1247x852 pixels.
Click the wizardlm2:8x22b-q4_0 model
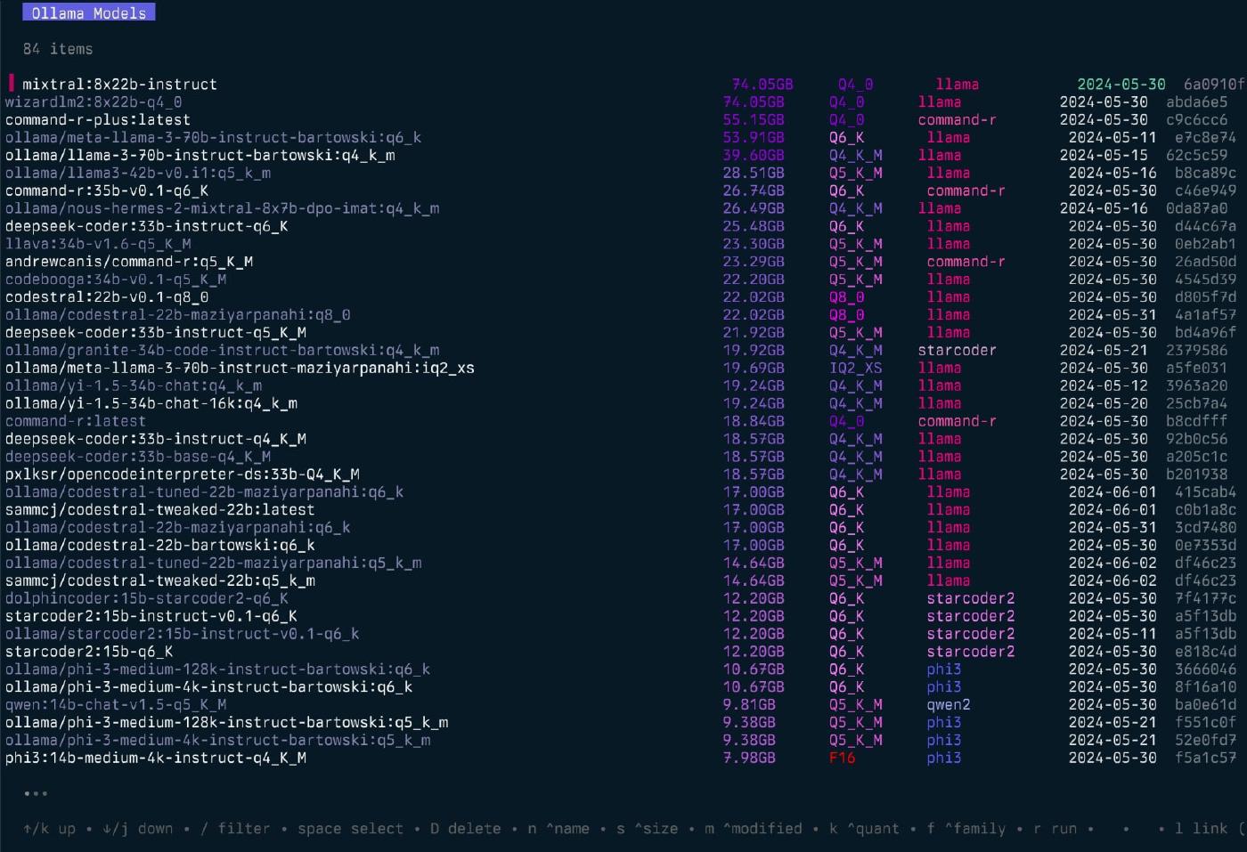point(94,102)
